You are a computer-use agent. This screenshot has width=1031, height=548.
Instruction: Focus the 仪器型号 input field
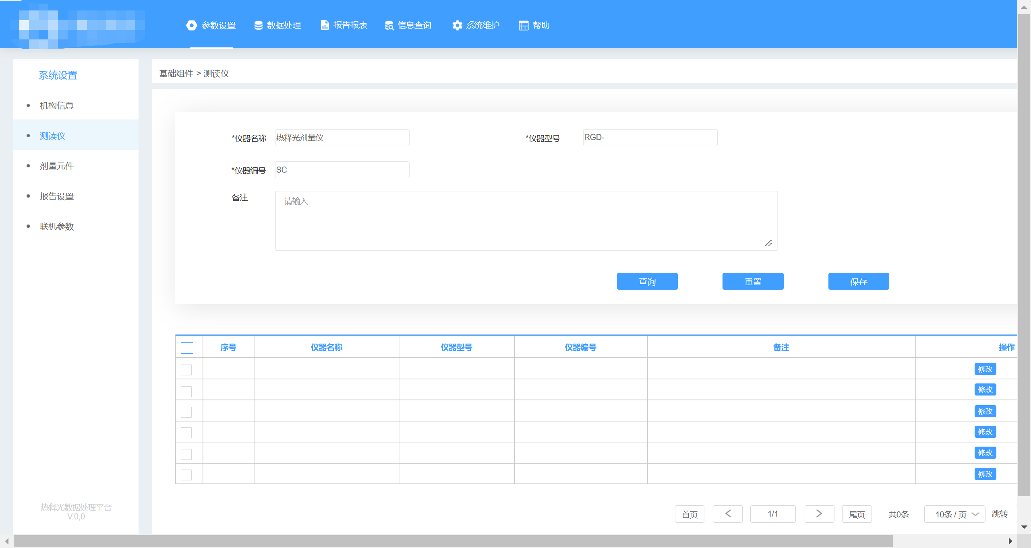coord(650,138)
